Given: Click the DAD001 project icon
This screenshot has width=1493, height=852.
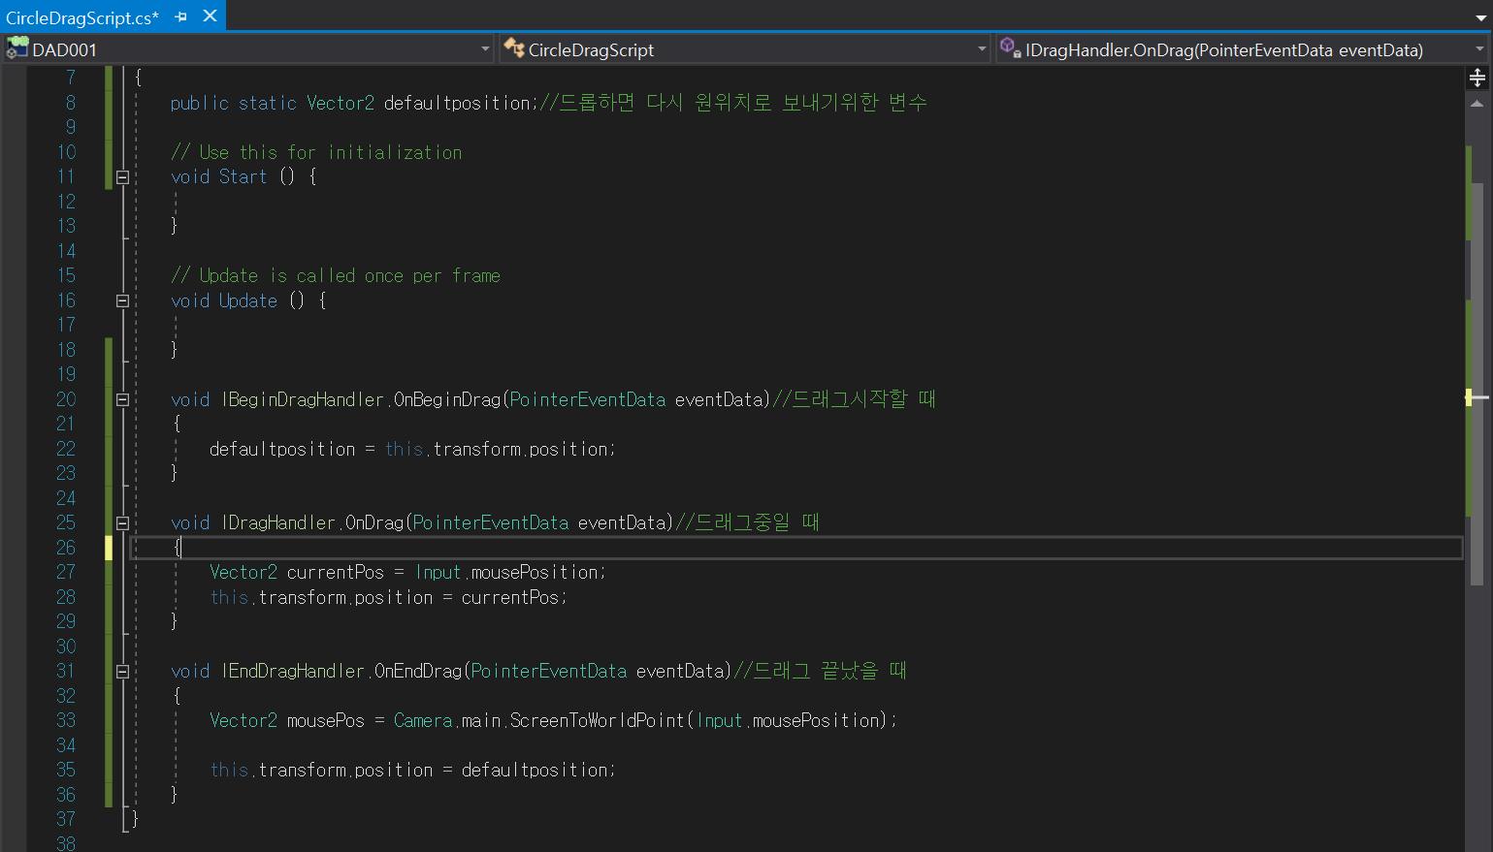Looking at the screenshot, I should pyautogui.click(x=17, y=48).
